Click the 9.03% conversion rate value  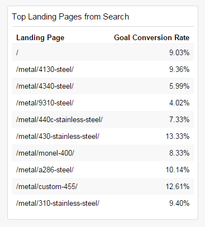[179, 52]
